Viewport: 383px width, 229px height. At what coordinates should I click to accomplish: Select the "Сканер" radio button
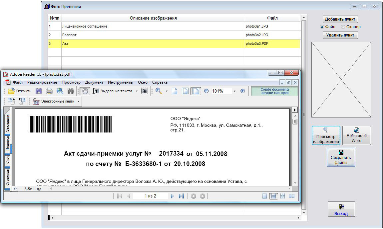[343, 27]
